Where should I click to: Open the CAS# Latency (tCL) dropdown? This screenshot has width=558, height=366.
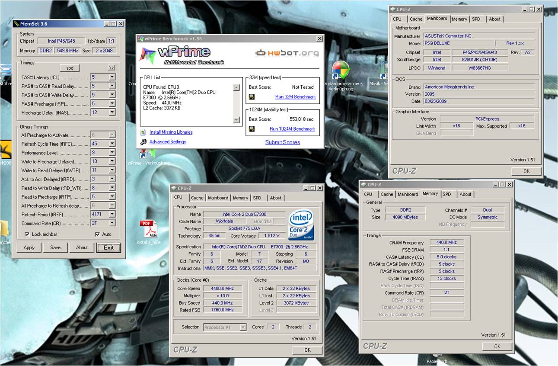[112, 77]
